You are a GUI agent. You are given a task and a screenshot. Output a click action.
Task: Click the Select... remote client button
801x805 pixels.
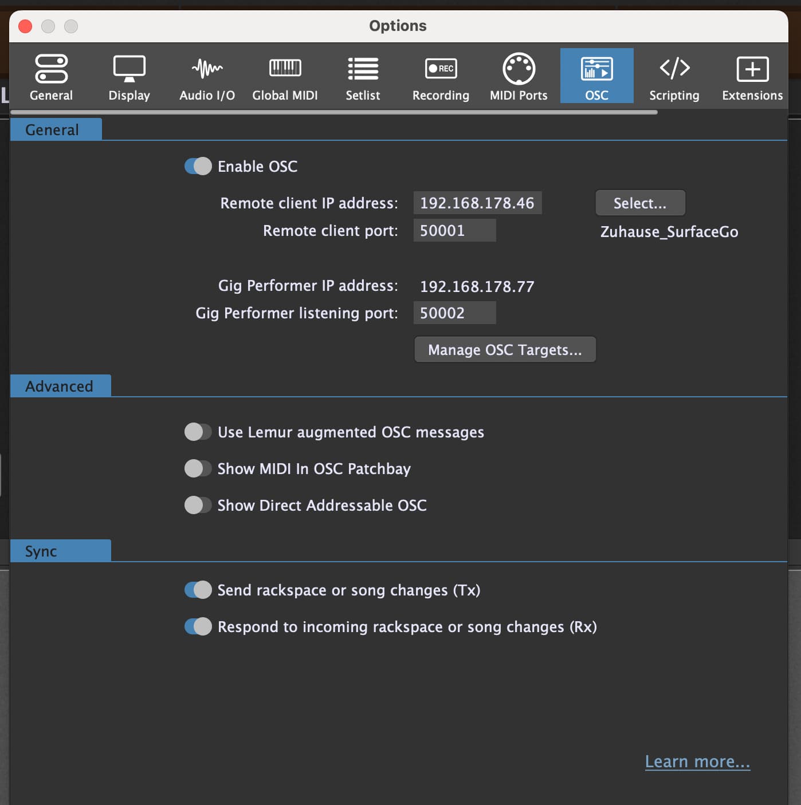[x=641, y=203]
